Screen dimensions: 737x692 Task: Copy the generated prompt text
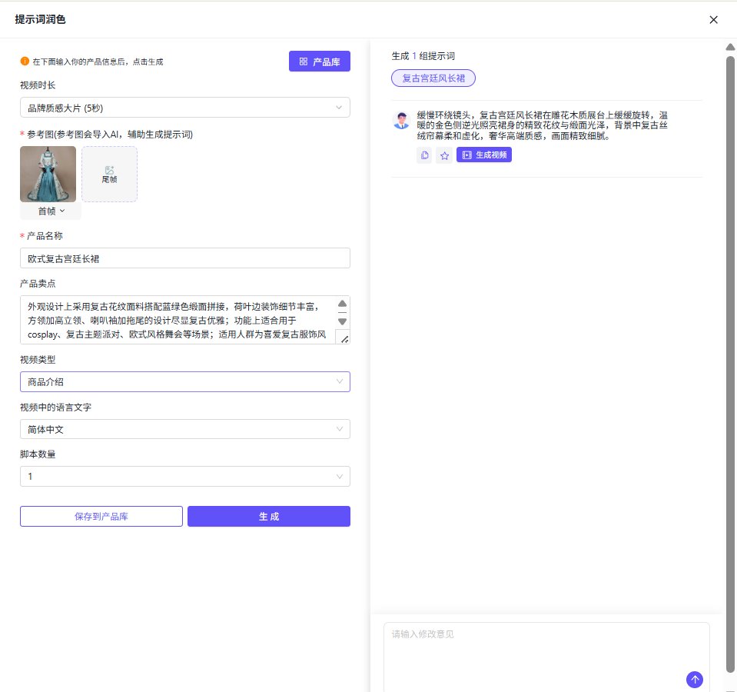424,155
